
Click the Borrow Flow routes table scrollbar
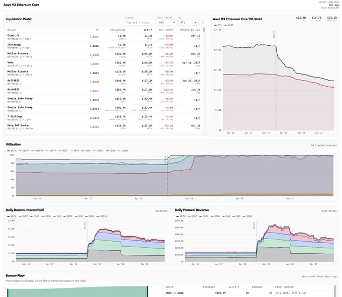[335, 290]
